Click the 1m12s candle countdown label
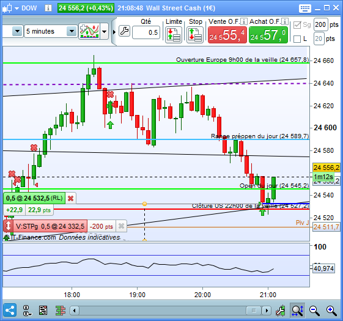Image resolution: width=343 pixels, height=321 pixels. [x=323, y=177]
